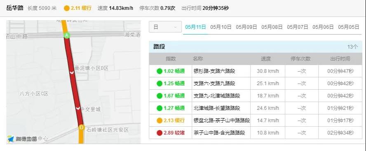Click the 1.67 畅通 index value
This screenshot has width=366, height=151.
[174, 96]
